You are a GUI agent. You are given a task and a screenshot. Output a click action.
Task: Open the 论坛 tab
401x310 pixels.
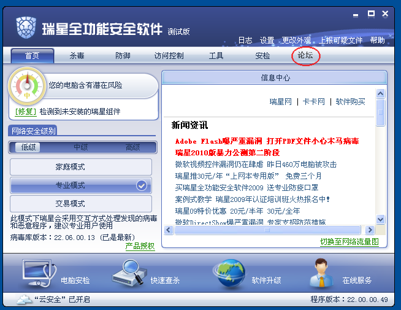click(x=305, y=55)
